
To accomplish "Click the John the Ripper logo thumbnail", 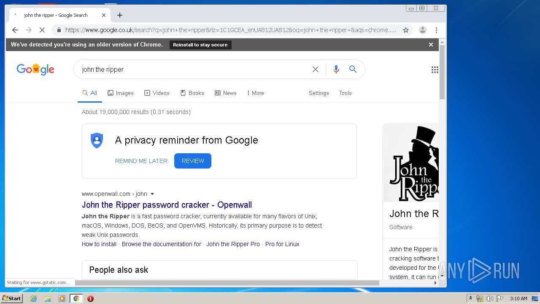I will point(411,163).
